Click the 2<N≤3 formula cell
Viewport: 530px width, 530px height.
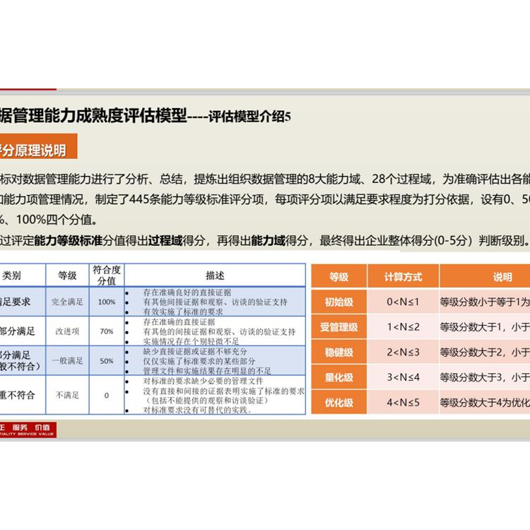pos(404,352)
